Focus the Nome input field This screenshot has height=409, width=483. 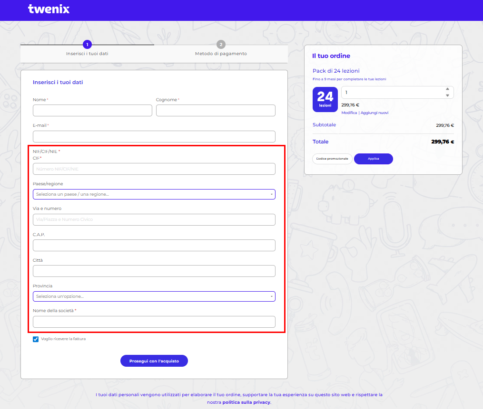coord(92,111)
